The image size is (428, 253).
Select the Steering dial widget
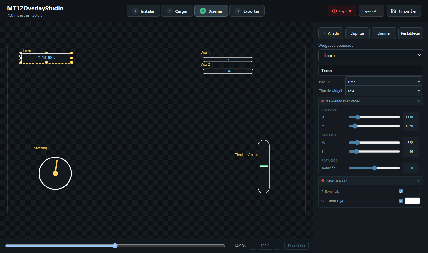click(x=55, y=173)
